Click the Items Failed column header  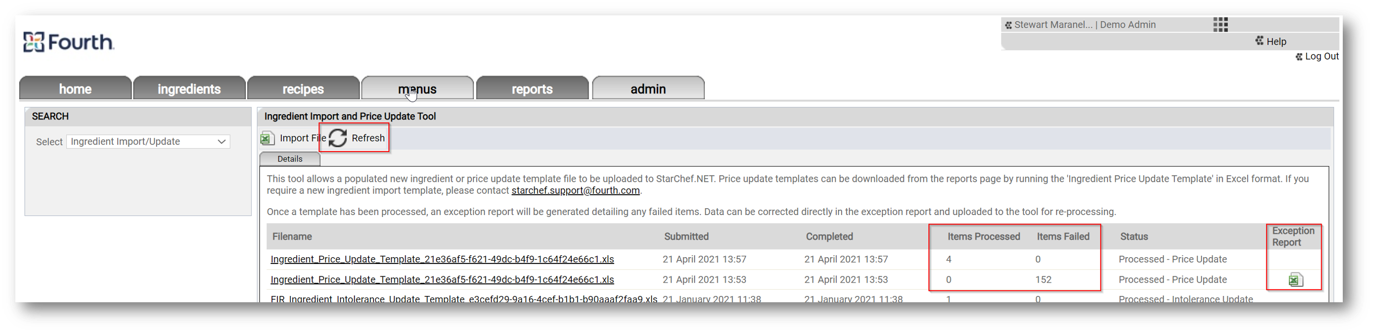coord(1063,237)
